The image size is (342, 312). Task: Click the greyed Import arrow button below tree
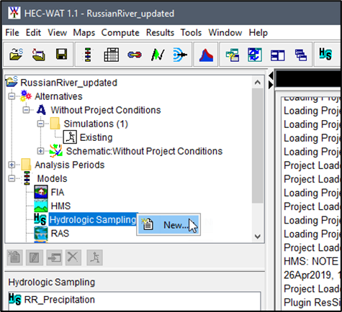pos(55,257)
